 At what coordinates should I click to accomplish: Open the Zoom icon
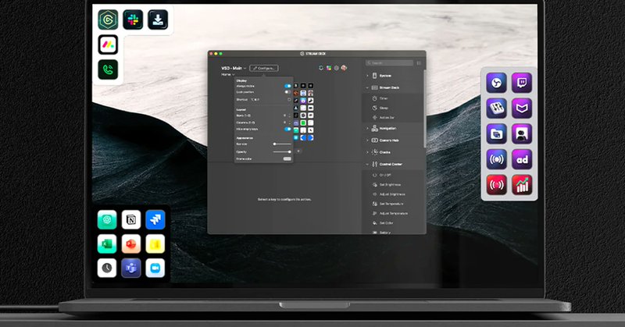point(155,268)
